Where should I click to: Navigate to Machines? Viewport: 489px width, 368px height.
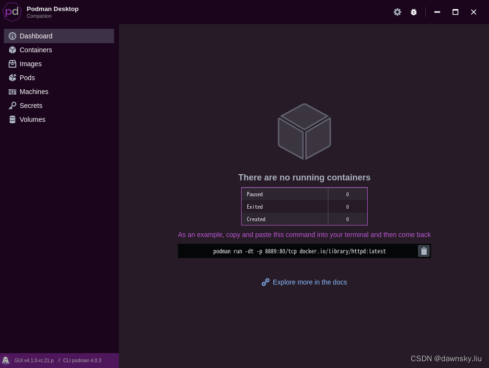tap(59, 92)
